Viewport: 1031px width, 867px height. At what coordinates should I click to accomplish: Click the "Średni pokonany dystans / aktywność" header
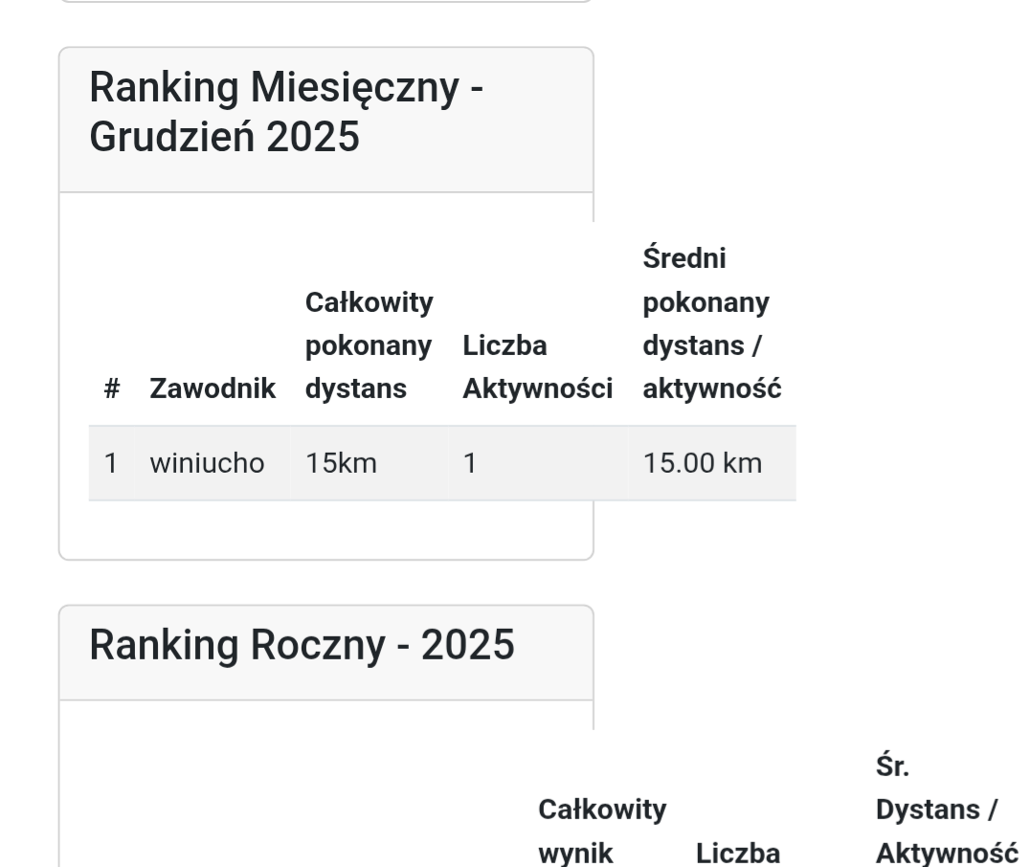click(x=712, y=325)
